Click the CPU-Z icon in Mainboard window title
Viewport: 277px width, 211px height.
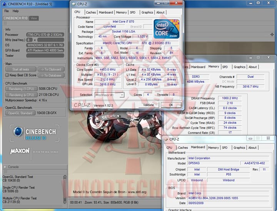pos(166,139)
